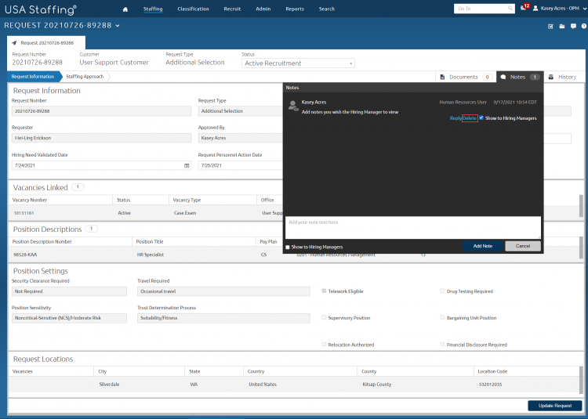Click the rocket icon on Request tab

[x=14, y=43]
